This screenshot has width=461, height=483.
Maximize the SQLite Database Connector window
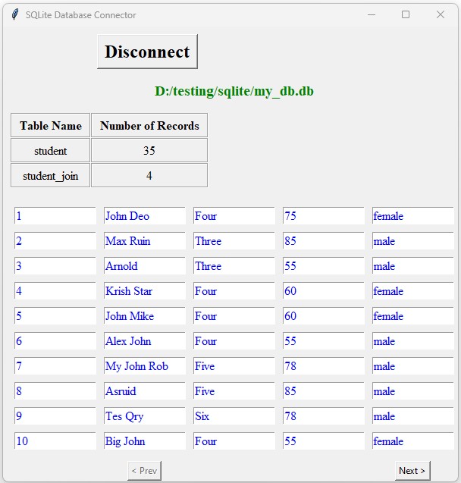pos(406,14)
